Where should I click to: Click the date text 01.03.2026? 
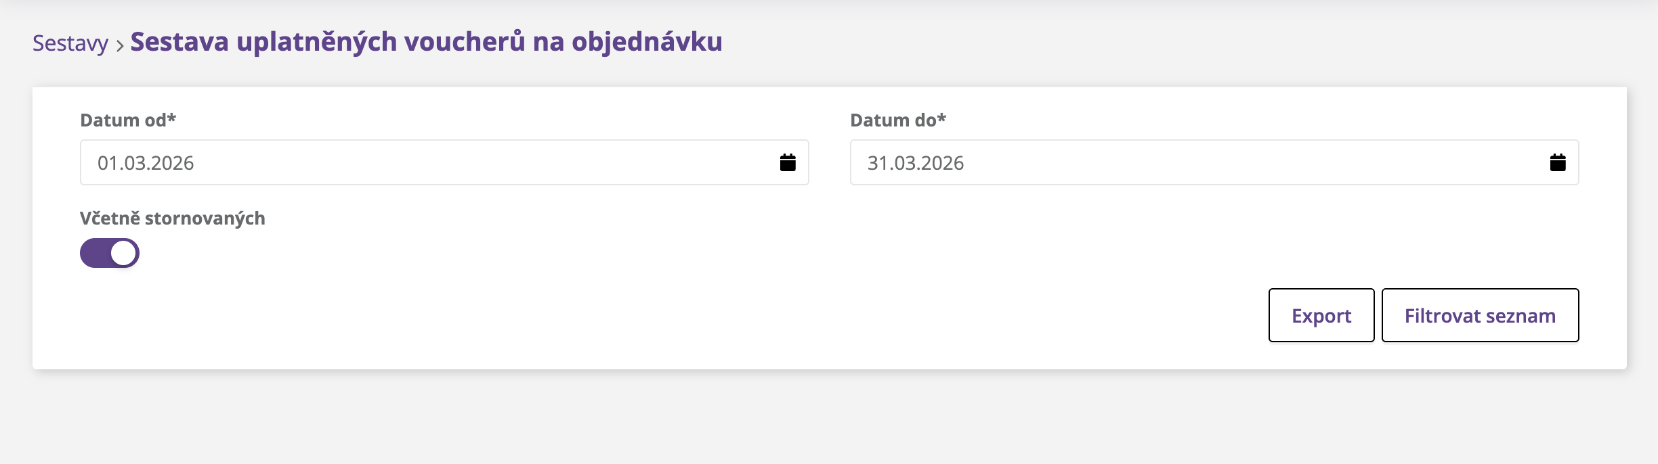(x=146, y=163)
